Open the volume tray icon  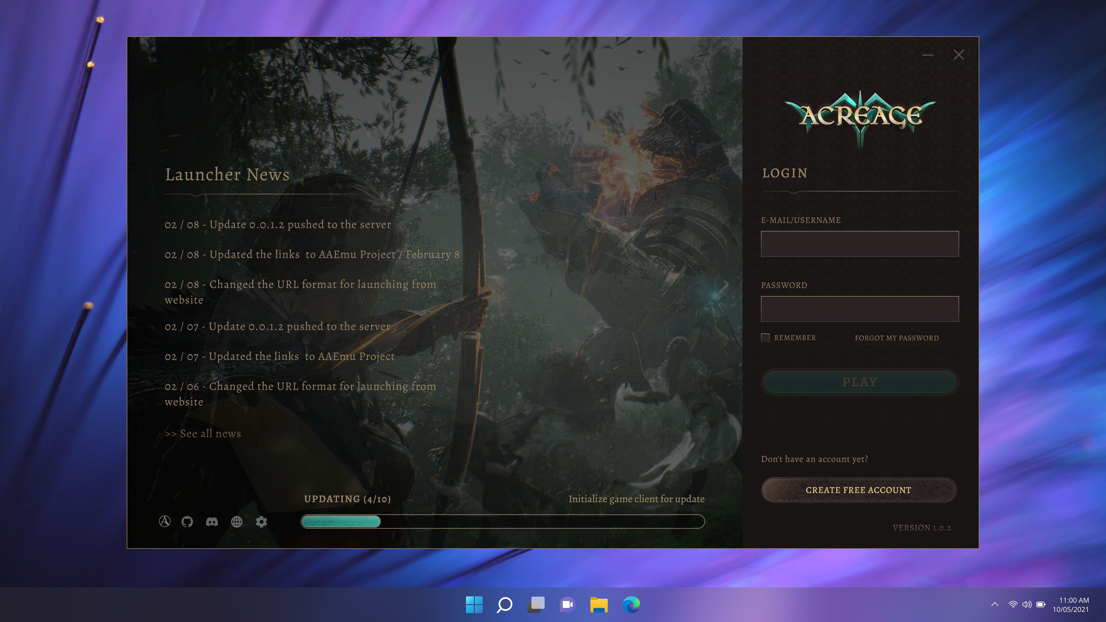(1027, 604)
